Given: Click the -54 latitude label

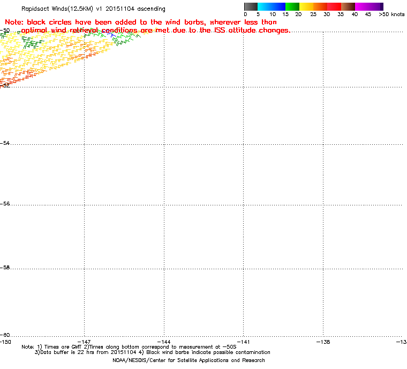Looking at the screenshot, I should [x=5, y=143].
